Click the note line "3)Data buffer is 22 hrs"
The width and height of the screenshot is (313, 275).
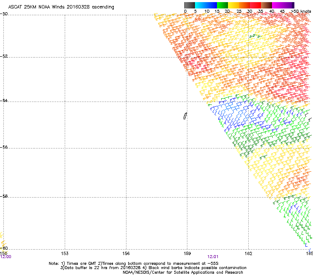click(153, 268)
